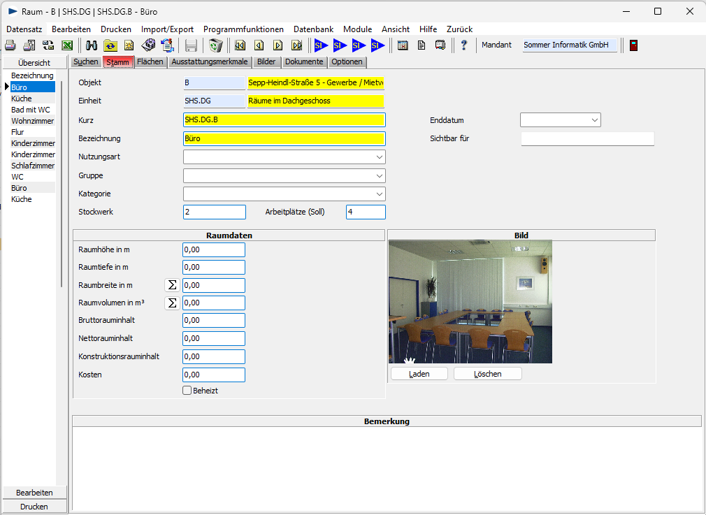The image size is (706, 515).
Task: Open the Programmfunktionen menu
Action: (x=243, y=29)
